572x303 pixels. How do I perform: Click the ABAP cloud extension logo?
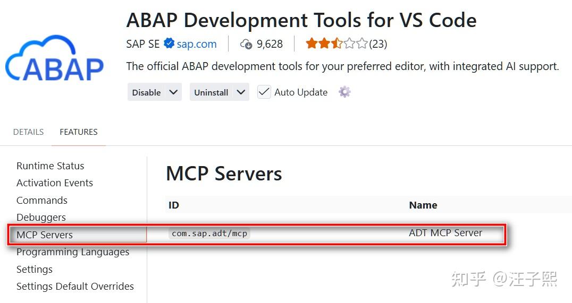coord(55,57)
